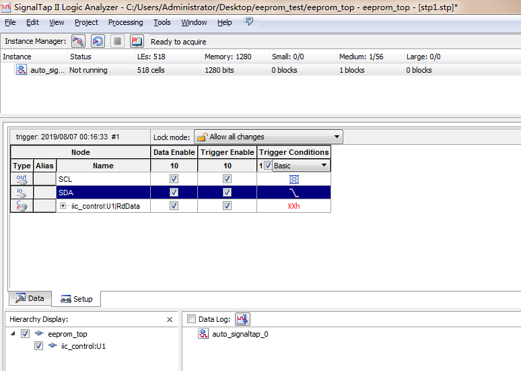Click the '1 blocks' medium value
Screen dimensions: 521x371
(x=352, y=70)
